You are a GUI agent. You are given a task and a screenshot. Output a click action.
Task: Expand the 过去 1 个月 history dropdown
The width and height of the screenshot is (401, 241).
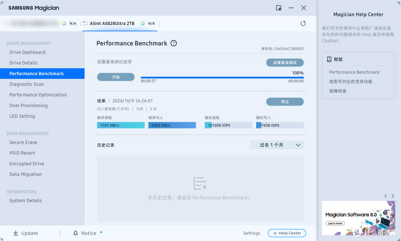pyautogui.click(x=277, y=145)
